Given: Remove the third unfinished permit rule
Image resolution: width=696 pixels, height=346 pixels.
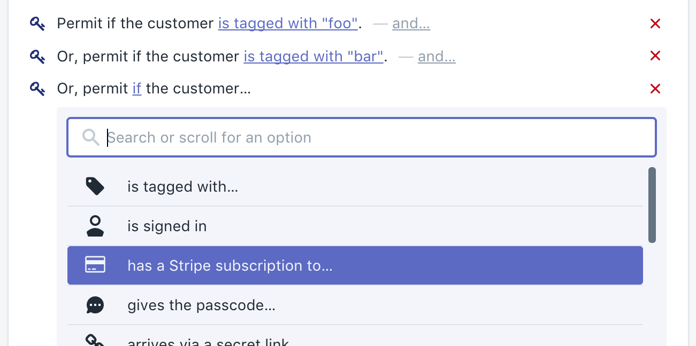Looking at the screenshot, I should 655,89.
